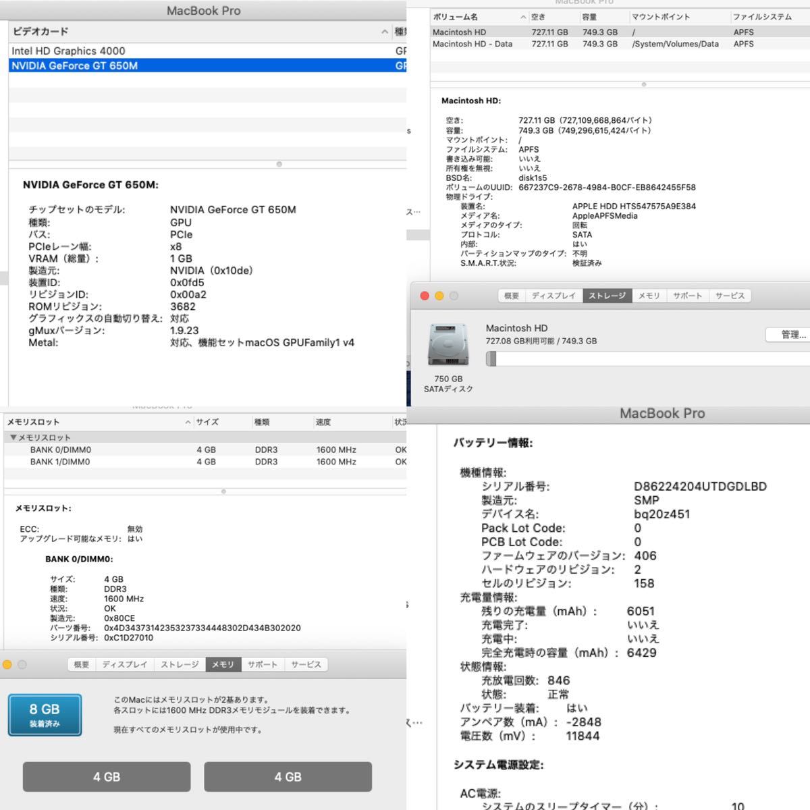This screenshot has height=810, width=810.
Task: Click battery device name bq20z451
Action: pyautogui.click(x=661, y=514)
